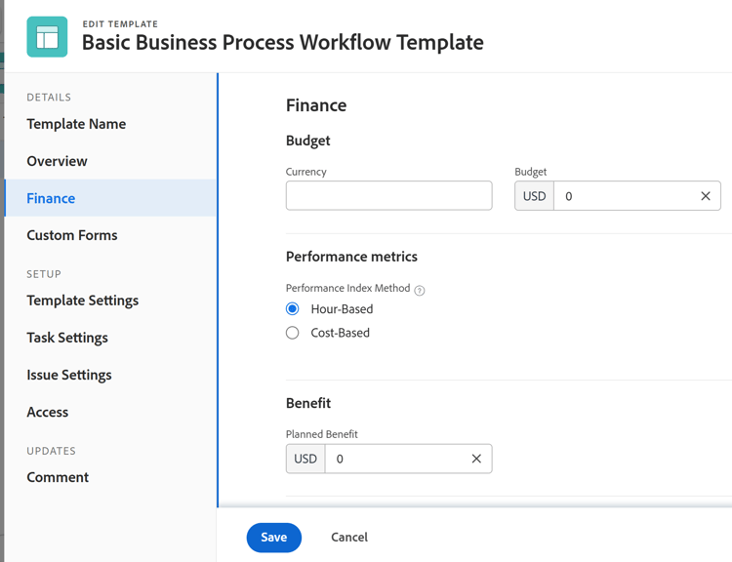Click into the Budget amount field
This screenshot has height=562, width=732.
[623, 196]
